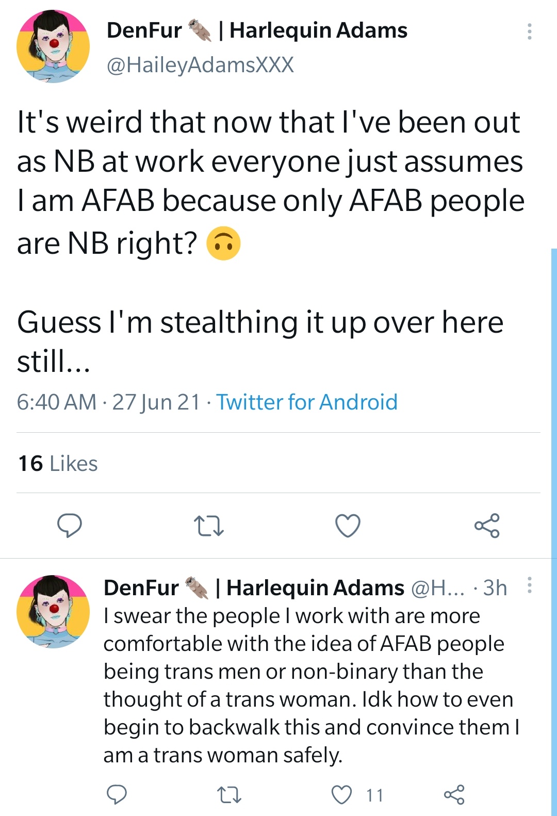Open the Twitter for Android link
This screenshot has height=816, width=557.
click(307, 402)
